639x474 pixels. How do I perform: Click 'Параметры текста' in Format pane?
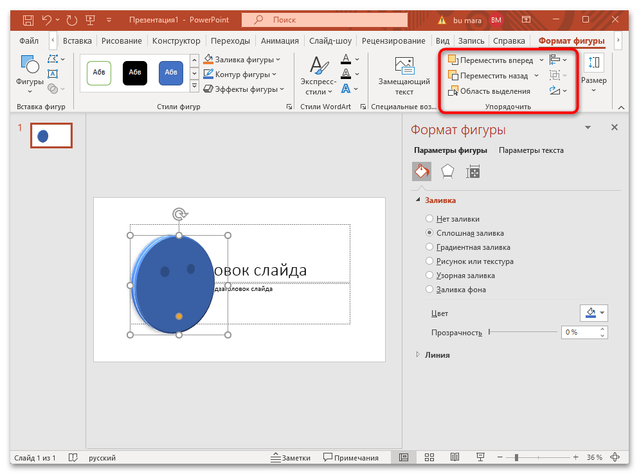tap(531, 150)
